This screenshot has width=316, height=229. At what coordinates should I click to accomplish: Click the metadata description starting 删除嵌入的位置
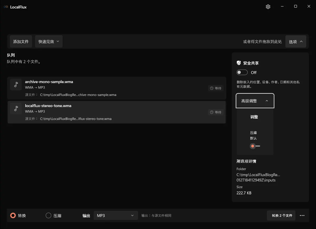coord(268,84)
